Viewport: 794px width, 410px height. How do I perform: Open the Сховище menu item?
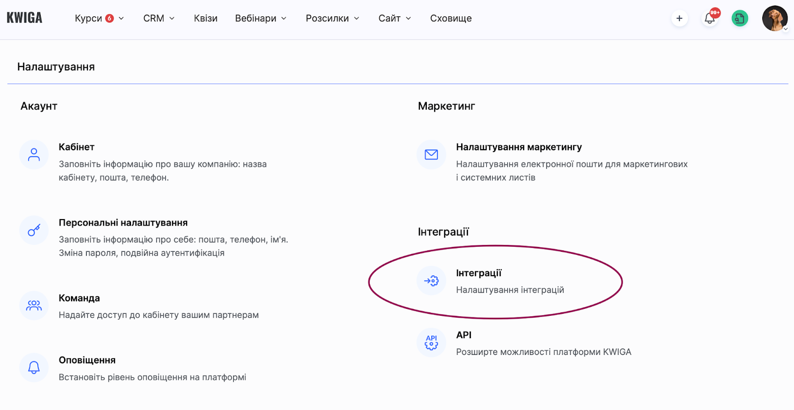pos(451,18)
